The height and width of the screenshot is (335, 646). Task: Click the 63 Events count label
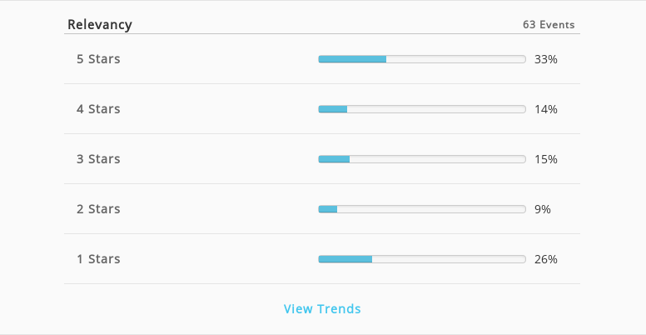(549, 25)
